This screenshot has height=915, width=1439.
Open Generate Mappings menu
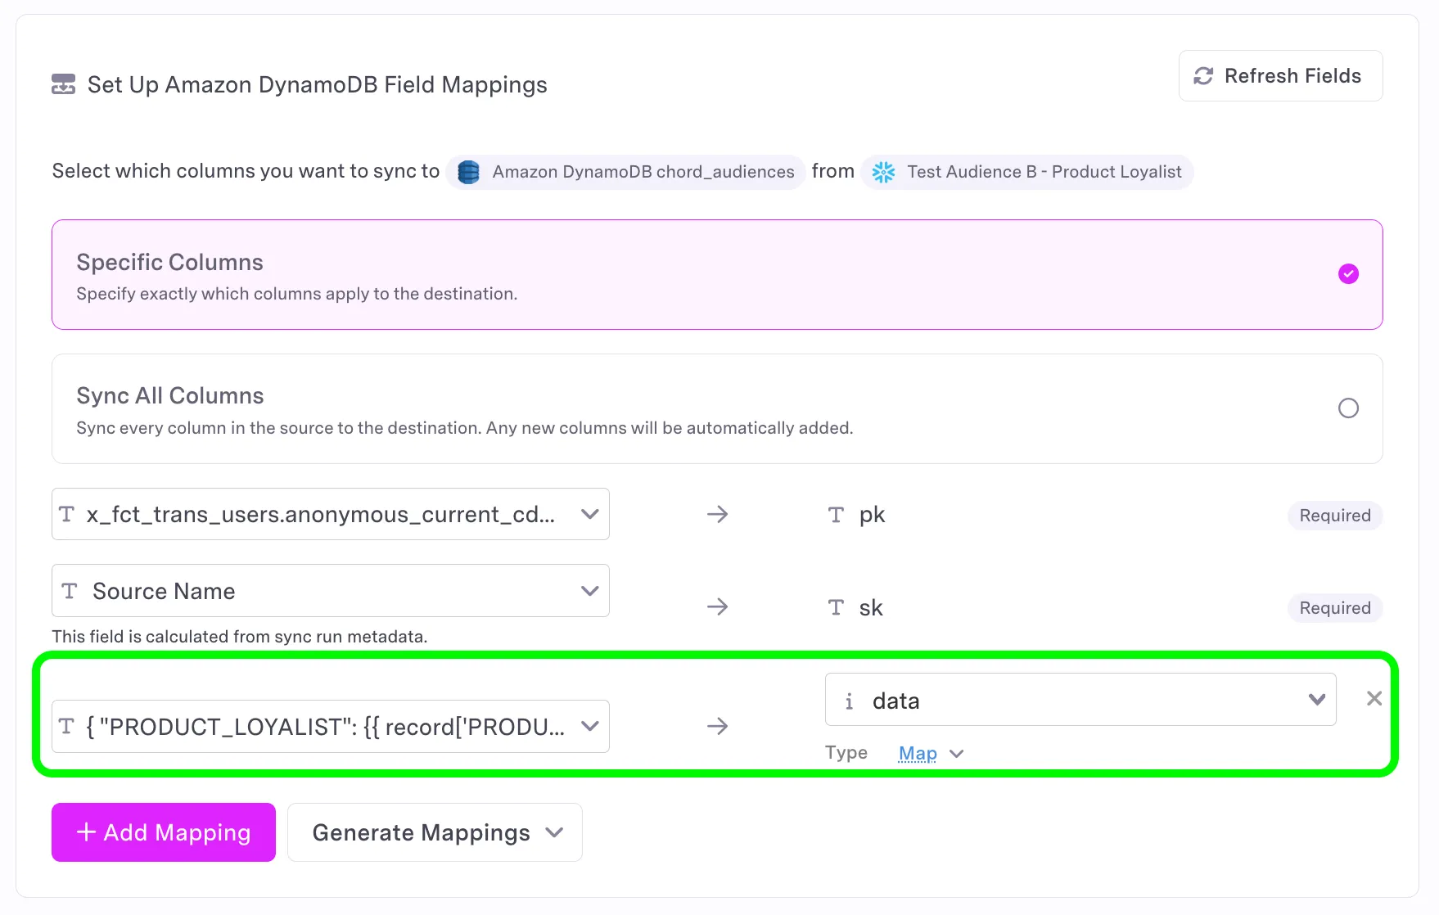435,832
